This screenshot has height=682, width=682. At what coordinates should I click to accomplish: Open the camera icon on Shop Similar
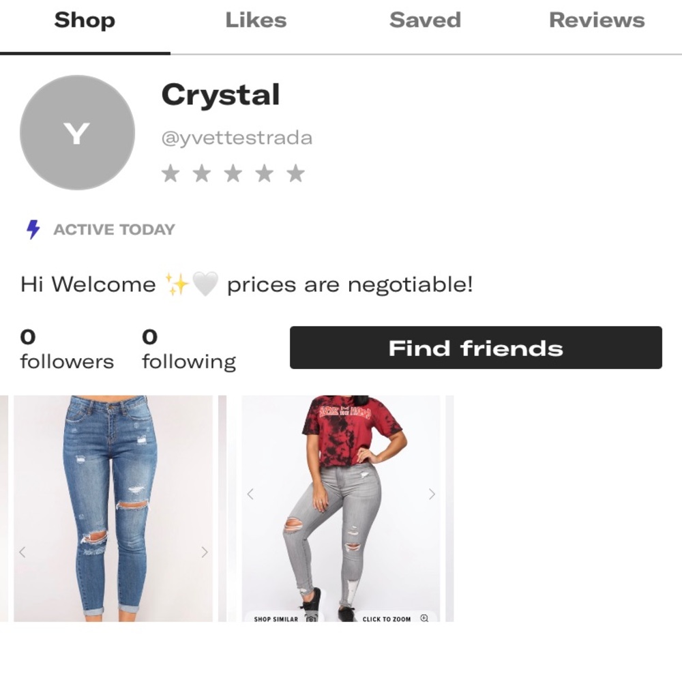(310, 619)
